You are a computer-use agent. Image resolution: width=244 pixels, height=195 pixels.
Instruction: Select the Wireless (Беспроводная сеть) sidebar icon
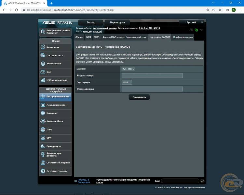point(43,97)
